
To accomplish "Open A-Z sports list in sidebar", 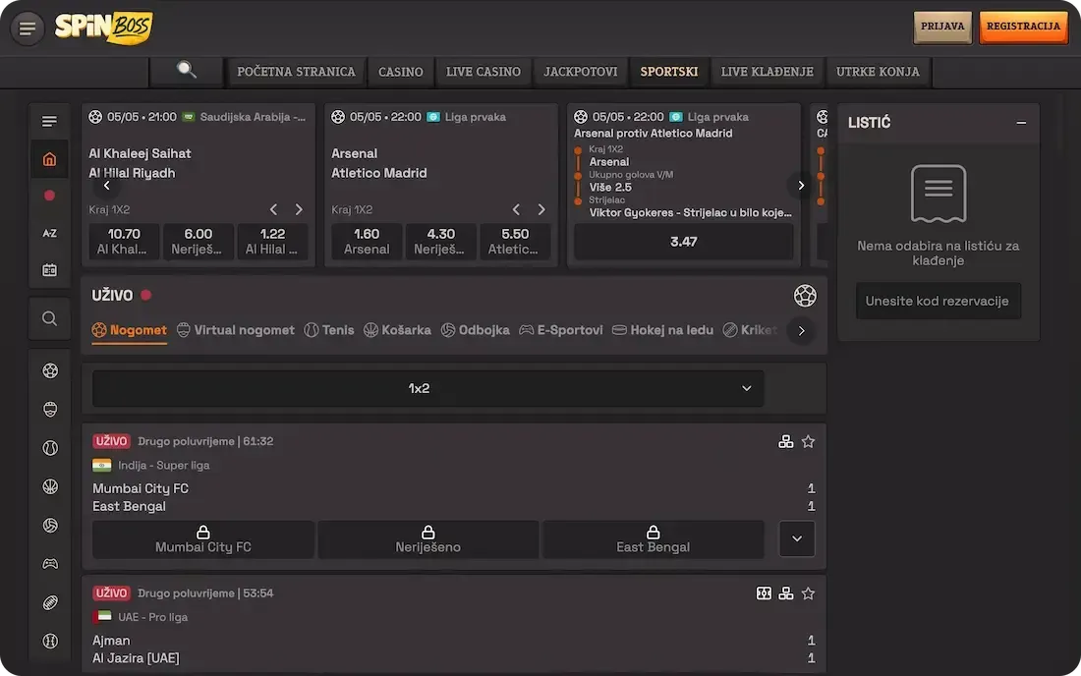I will coord(50,233).
